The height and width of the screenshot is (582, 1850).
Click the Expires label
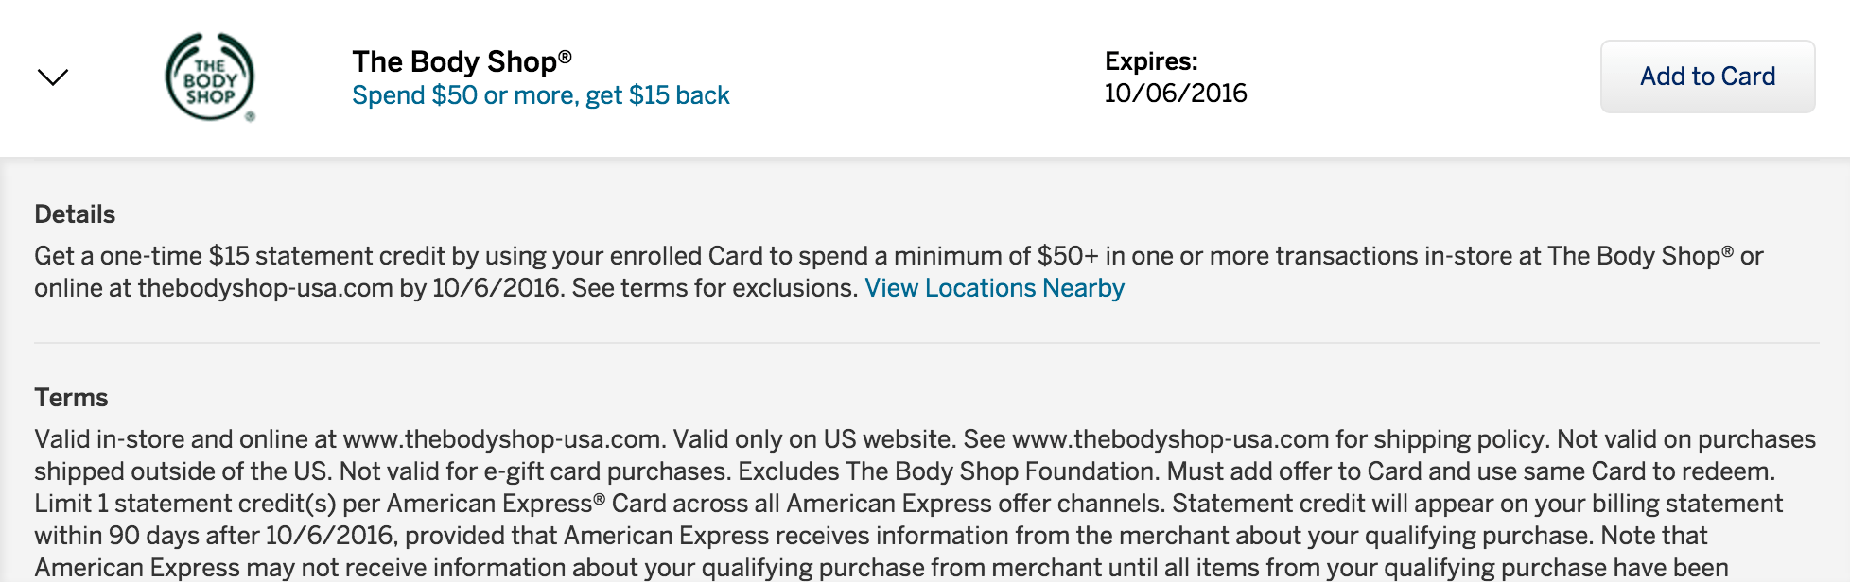1151,61
